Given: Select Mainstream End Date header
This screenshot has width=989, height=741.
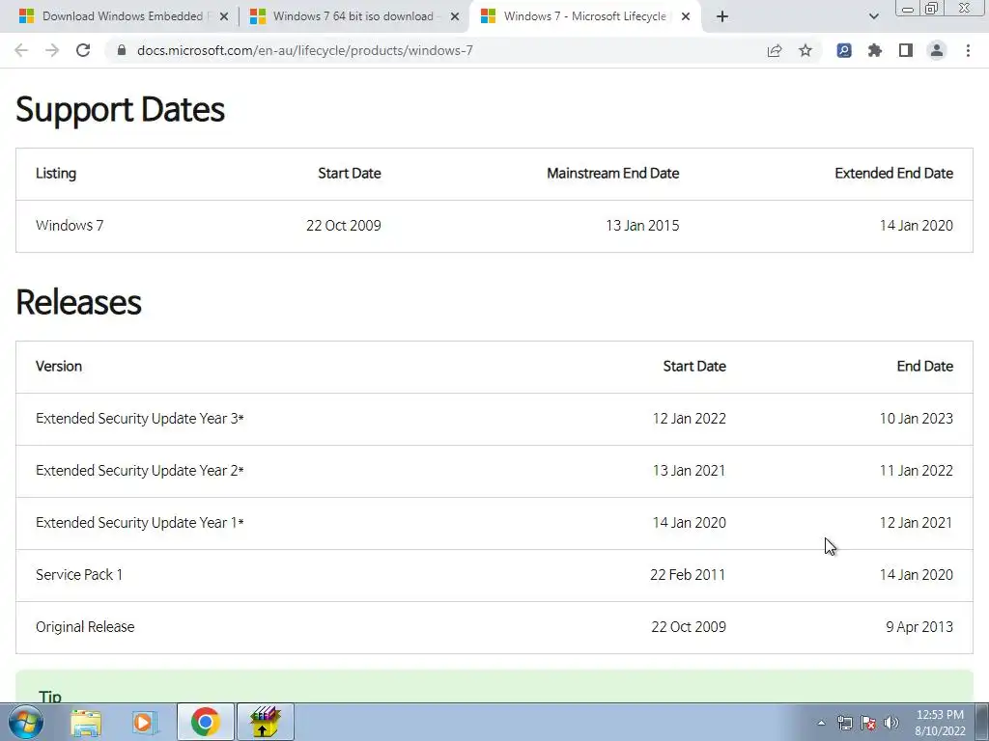Looking at the screenshot, I should [612, 174].
